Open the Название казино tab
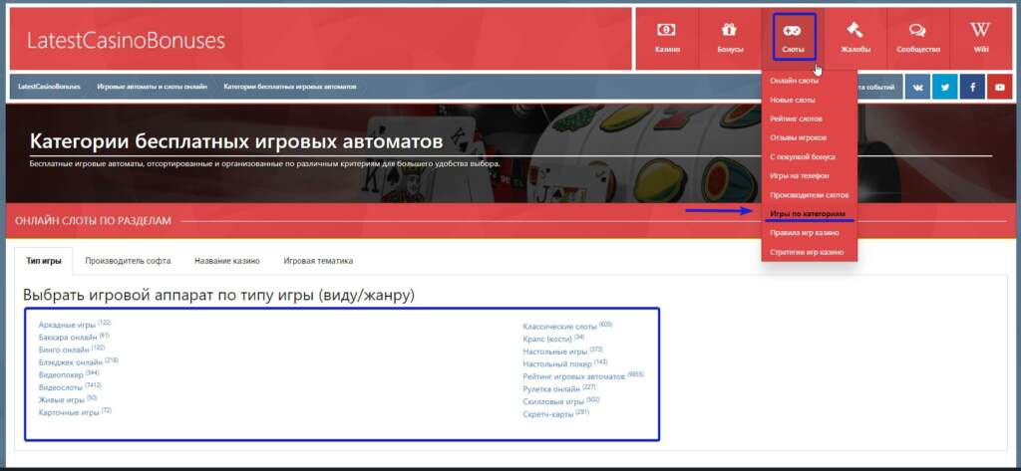 227,261
